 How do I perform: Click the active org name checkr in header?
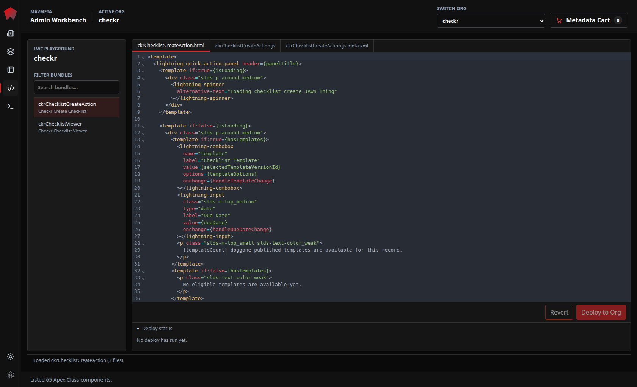pyautogui.click(x=109, y=20)
